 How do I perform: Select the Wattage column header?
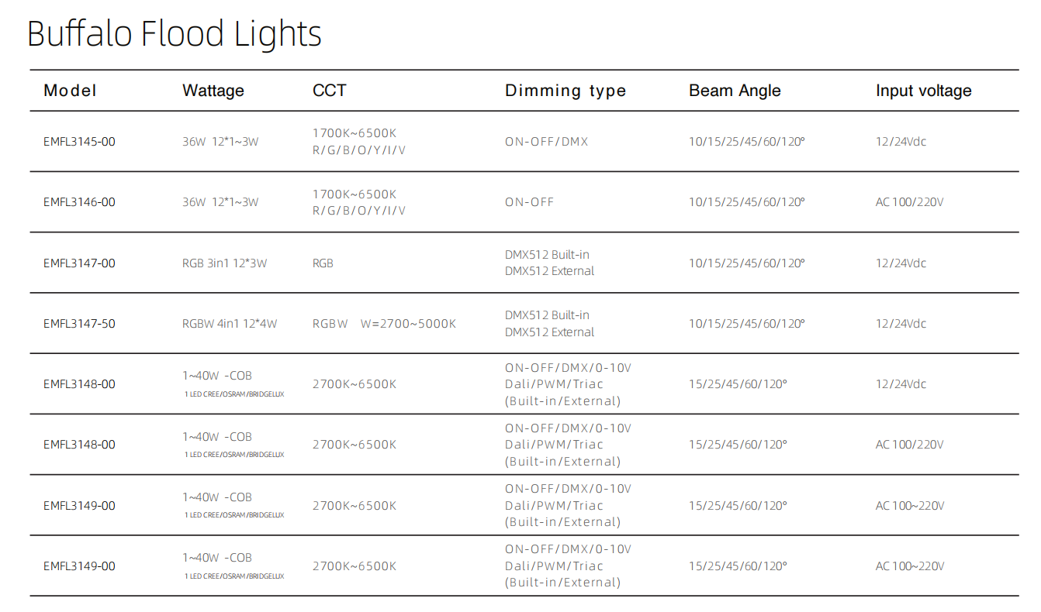[213, 91]
